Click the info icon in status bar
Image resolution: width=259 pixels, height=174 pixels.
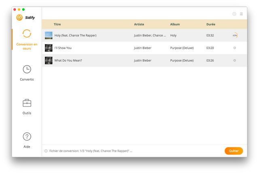[x=46, y=151]
